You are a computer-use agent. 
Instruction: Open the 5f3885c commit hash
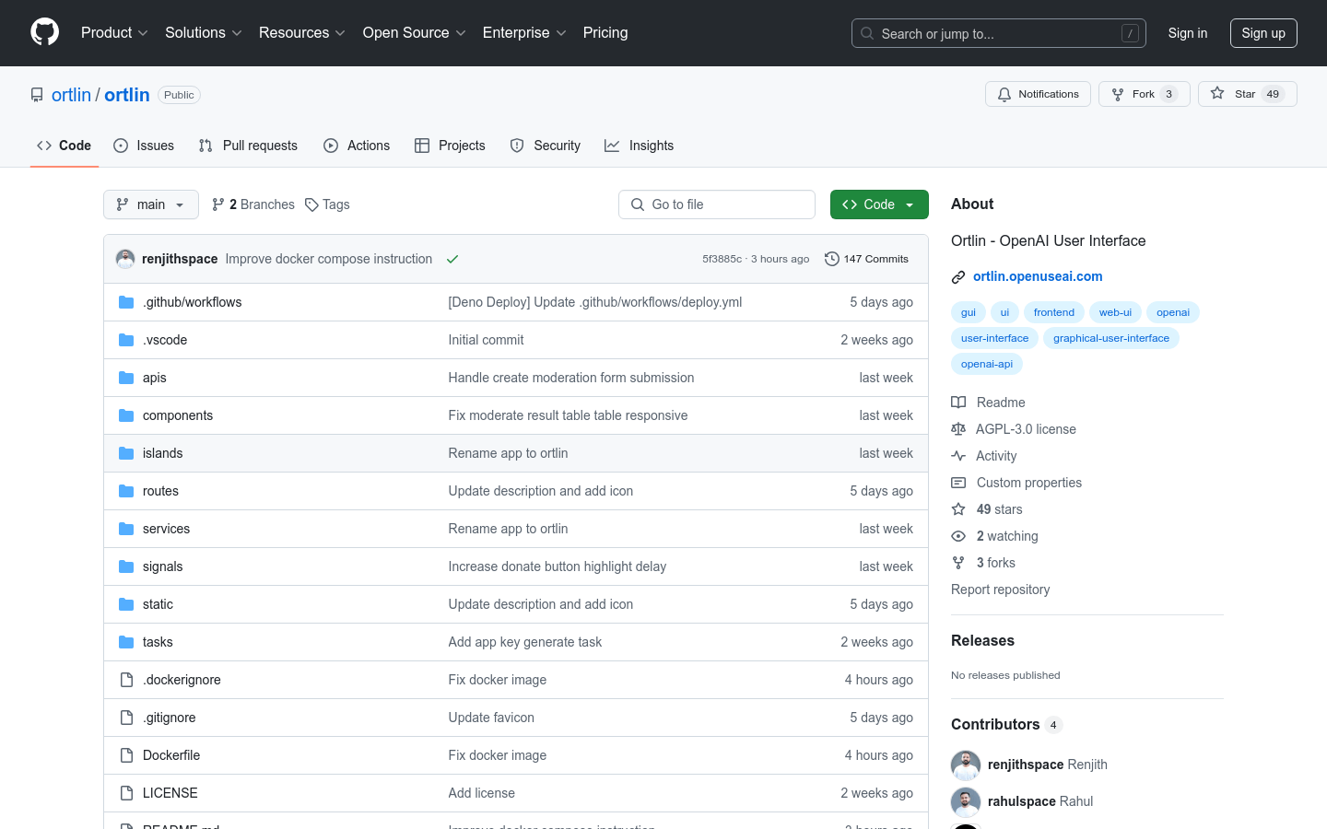pyautogui.click(x=722, y=259)
